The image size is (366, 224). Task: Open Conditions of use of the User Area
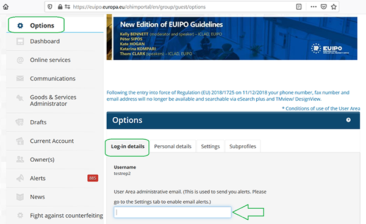coord(321,109)
